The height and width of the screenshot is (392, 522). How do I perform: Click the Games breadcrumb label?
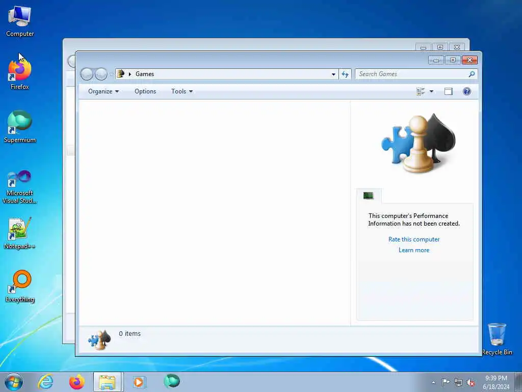point(145,74)
